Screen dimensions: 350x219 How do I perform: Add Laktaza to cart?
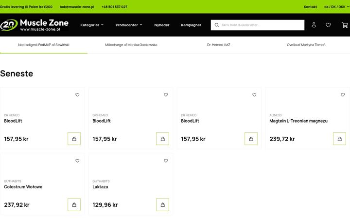click(x=162, y=205)
